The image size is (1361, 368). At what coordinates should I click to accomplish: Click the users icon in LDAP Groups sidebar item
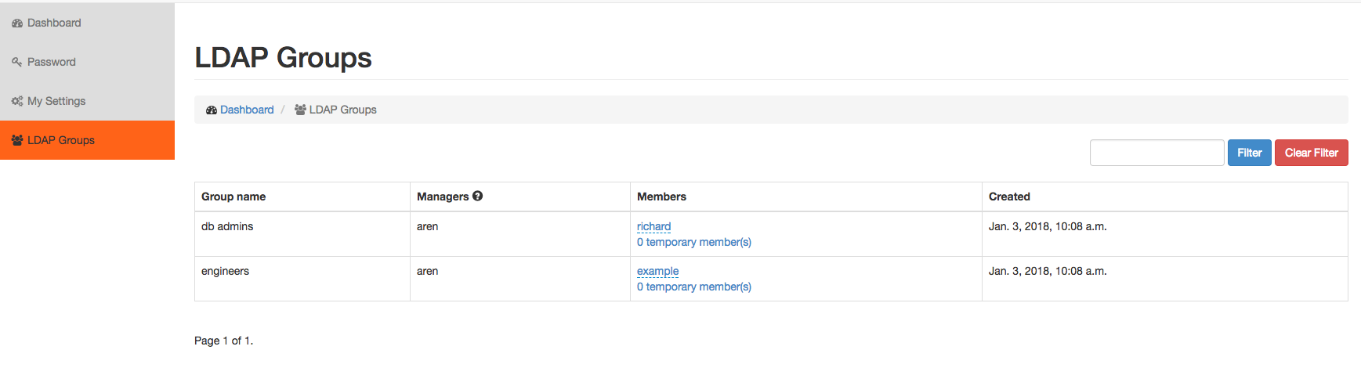tap(17, 140)
